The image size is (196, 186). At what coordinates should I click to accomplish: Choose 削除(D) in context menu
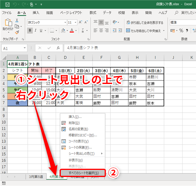(x=83, y=123)
